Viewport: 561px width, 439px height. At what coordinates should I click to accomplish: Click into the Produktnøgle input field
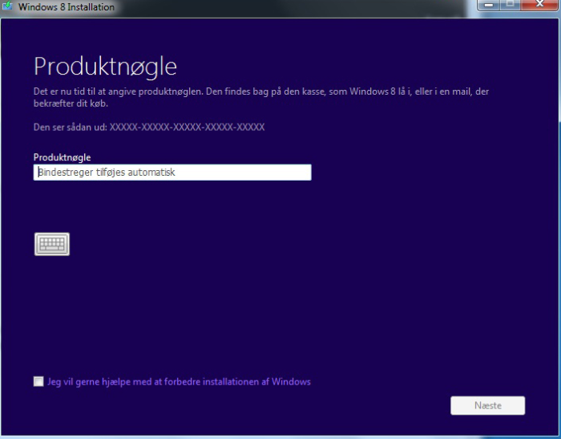pyautogui.click(x=172, y=173)
